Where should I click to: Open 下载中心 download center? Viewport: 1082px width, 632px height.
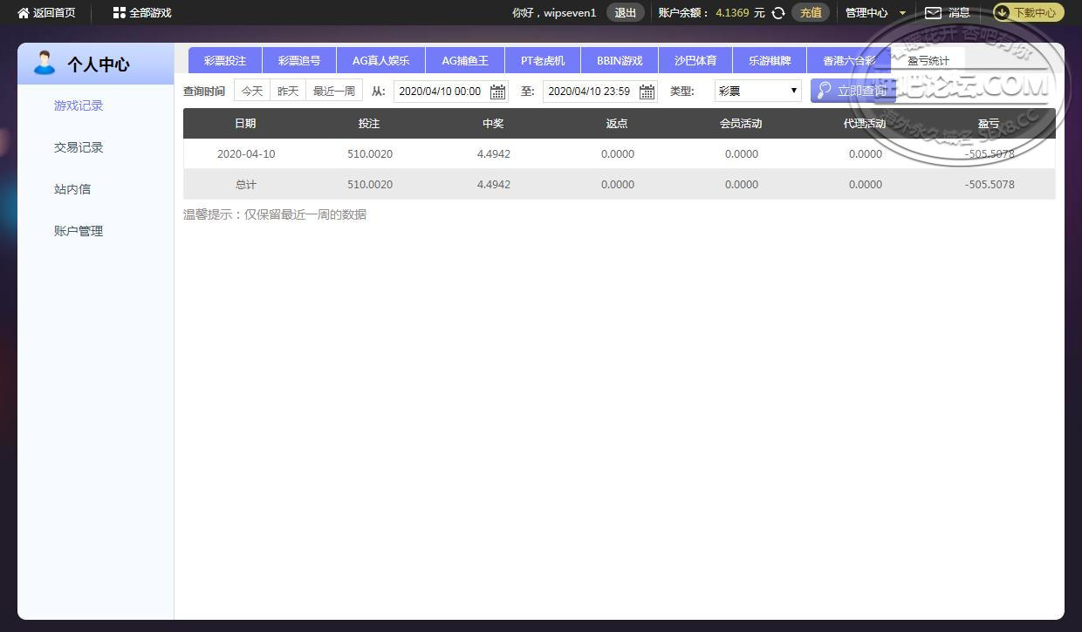[x=1028, y=13]
